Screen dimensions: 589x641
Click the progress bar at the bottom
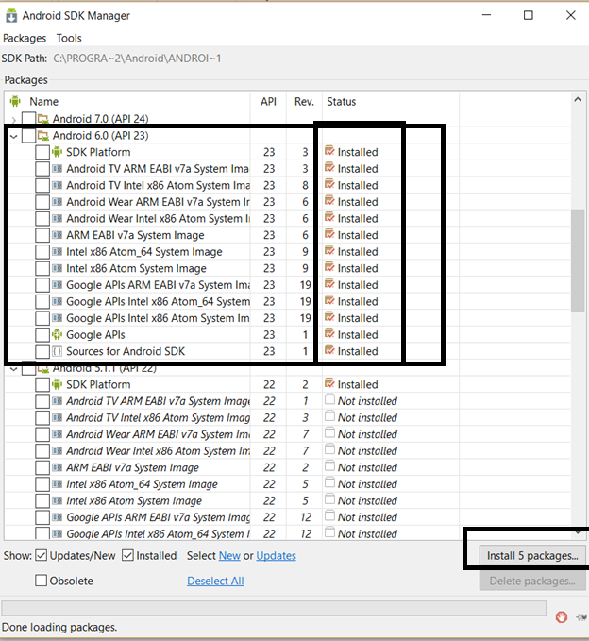pyautogui.click(x=274, y=607)
